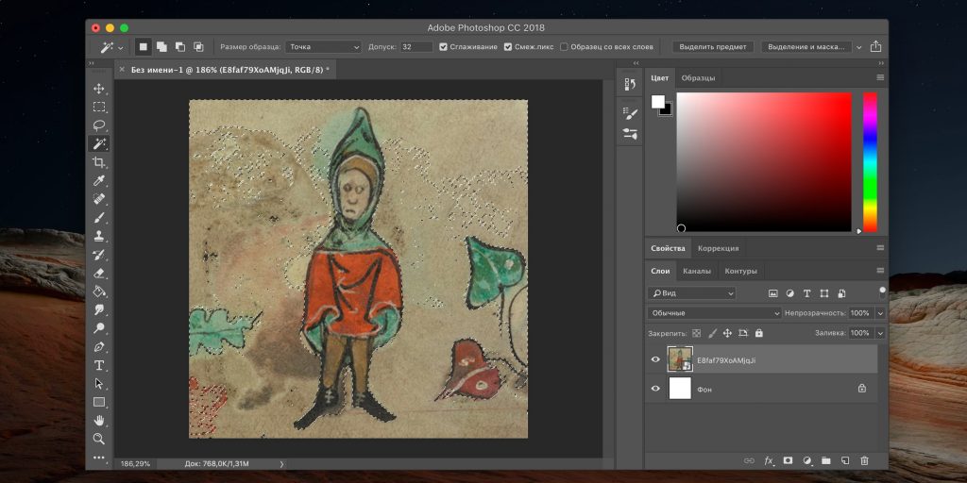Image resolution: width=967 pixels, height=483 pixels.
Task: Choose the Eyedropper tool
Action: tap(99, 181)
